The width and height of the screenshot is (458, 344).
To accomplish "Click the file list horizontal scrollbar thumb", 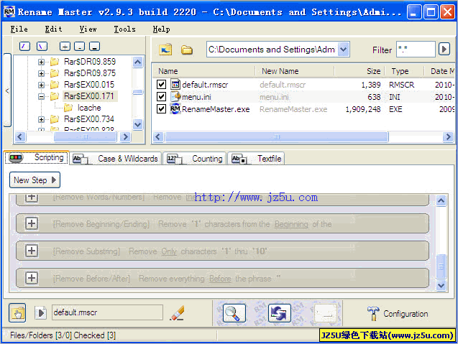I will [x=277, y=136].
